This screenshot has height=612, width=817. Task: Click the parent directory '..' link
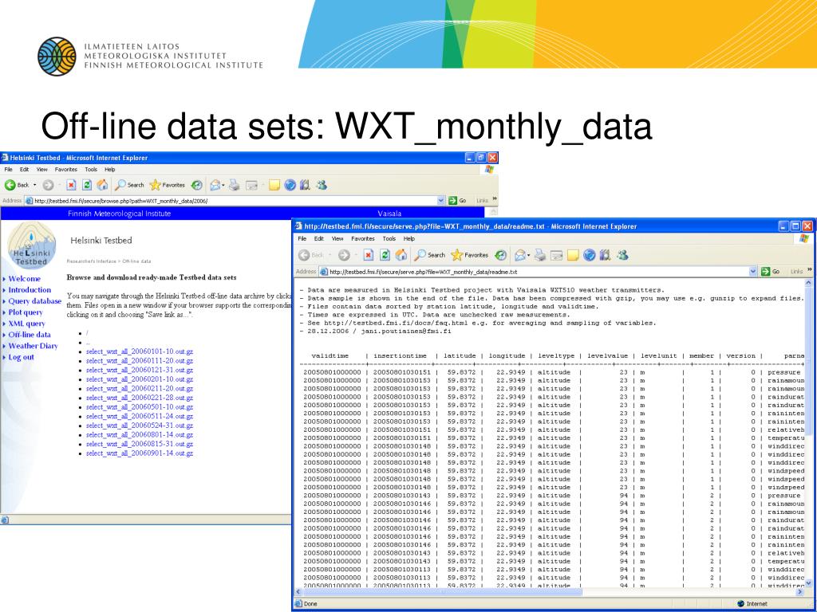tap(88, 343)
